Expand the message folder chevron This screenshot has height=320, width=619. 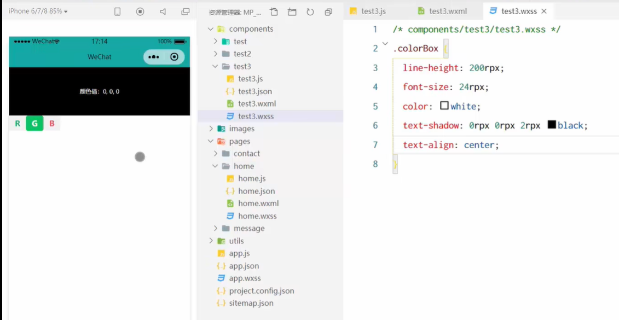pyautogui.click(x=216, y=229)
